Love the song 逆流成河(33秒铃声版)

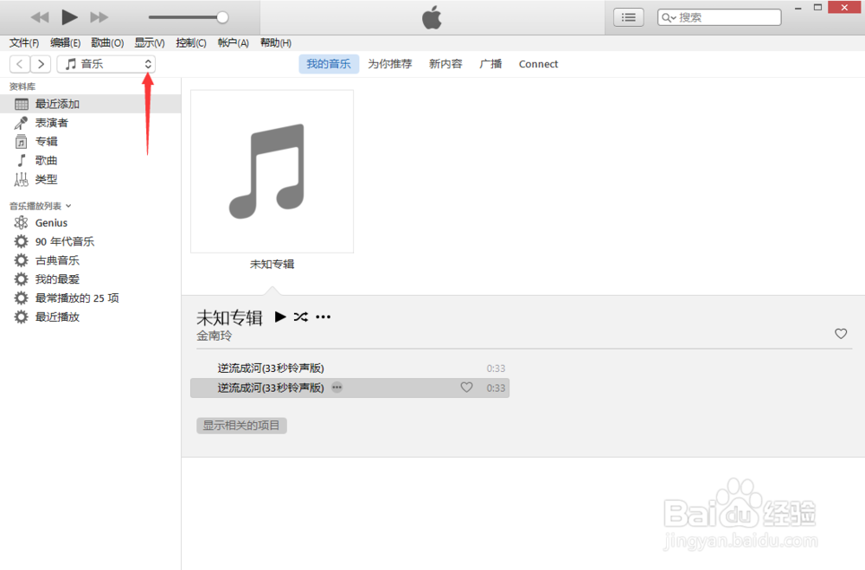click(x=466, y=387)
